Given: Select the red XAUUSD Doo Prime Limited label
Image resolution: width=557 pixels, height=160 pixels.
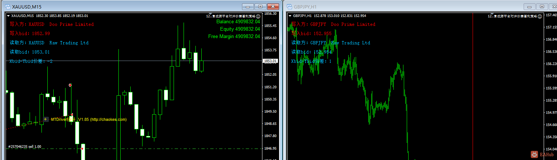Looking at the screenshot, I should click(x=51, y=24).
